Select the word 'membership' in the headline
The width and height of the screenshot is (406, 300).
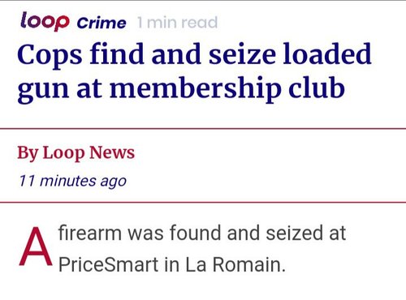[196, 89]
